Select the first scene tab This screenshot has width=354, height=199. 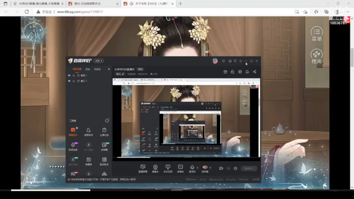point(77,69)
